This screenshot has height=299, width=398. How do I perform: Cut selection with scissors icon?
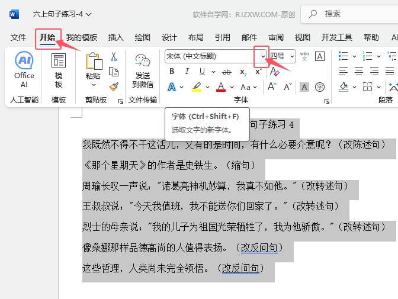point(114,56)
